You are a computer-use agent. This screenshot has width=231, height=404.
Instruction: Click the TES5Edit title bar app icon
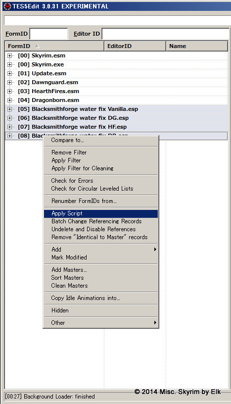tap(7, 6)
